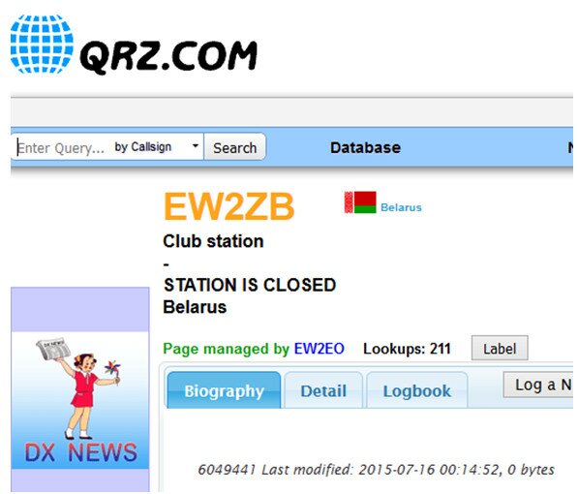This screenshot has width=578, height=494.
Task: Switch to the Biography tab
Action: [x=224, y=390]
